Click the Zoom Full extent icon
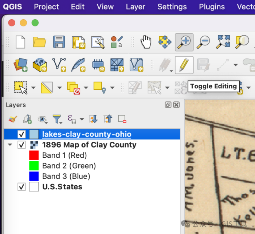Screen dimensions: 255x234 click(223, 42)
